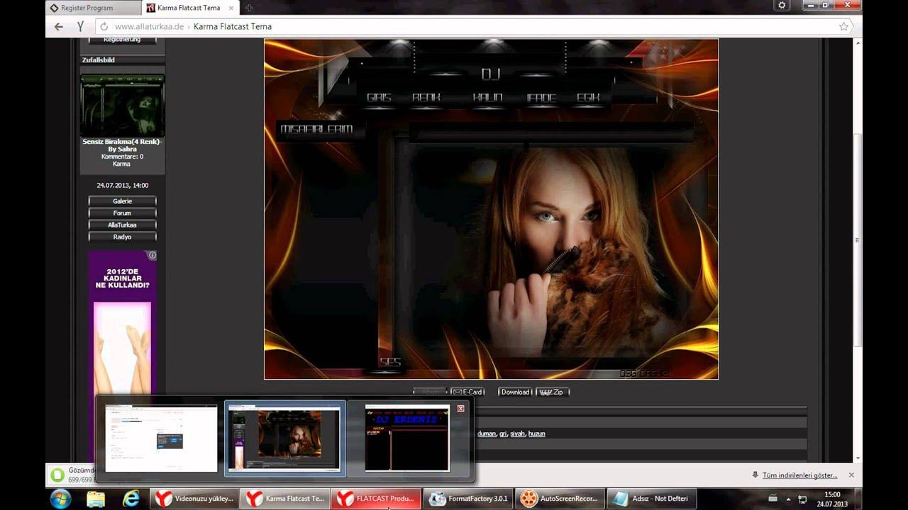Open FormatFactory 3.0.1 from taskbar
908x510 pixels.
[x=468, y=499]
